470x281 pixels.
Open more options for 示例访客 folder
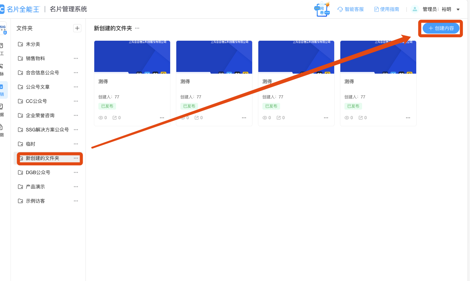pyautogui.click(x=76, y=201)
